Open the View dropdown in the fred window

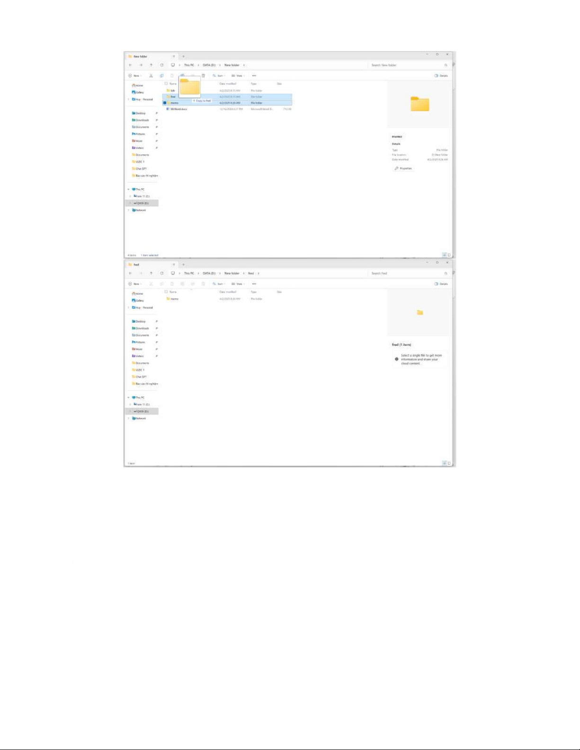[238, 284]
